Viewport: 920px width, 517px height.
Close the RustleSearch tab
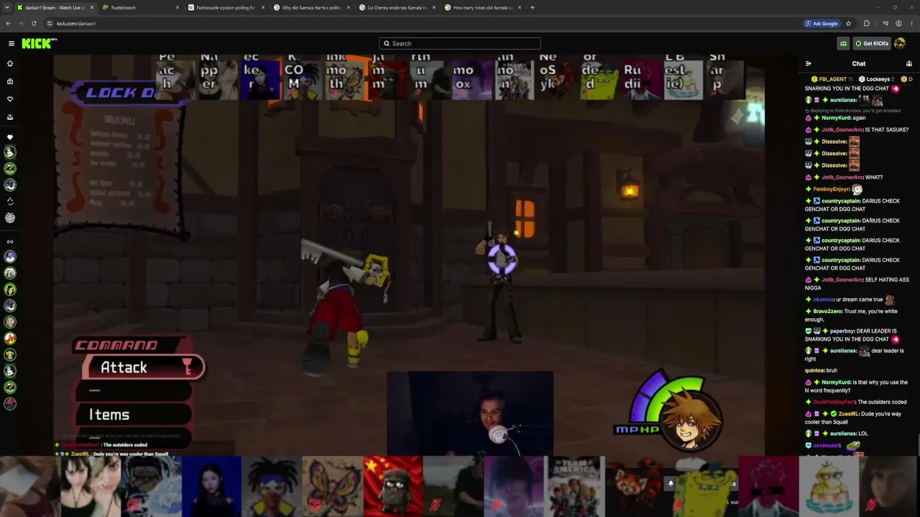[x=177, y=7]
